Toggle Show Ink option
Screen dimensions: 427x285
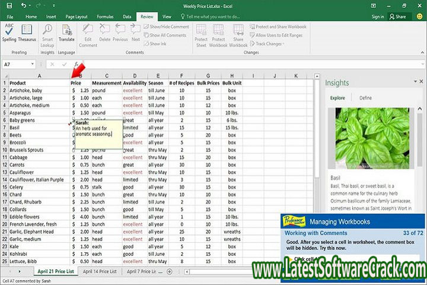click(155, 43)
